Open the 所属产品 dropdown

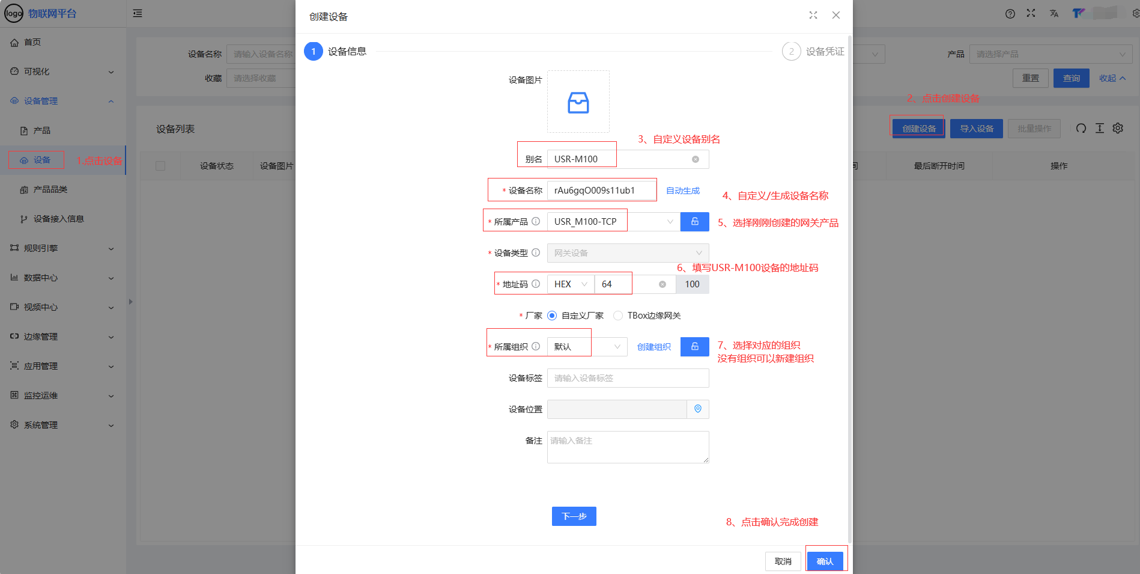coord(613,222)
